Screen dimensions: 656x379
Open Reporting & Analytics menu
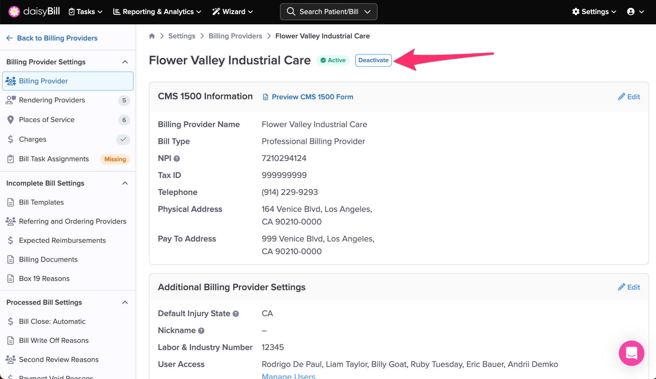click(x=157, y=12)
